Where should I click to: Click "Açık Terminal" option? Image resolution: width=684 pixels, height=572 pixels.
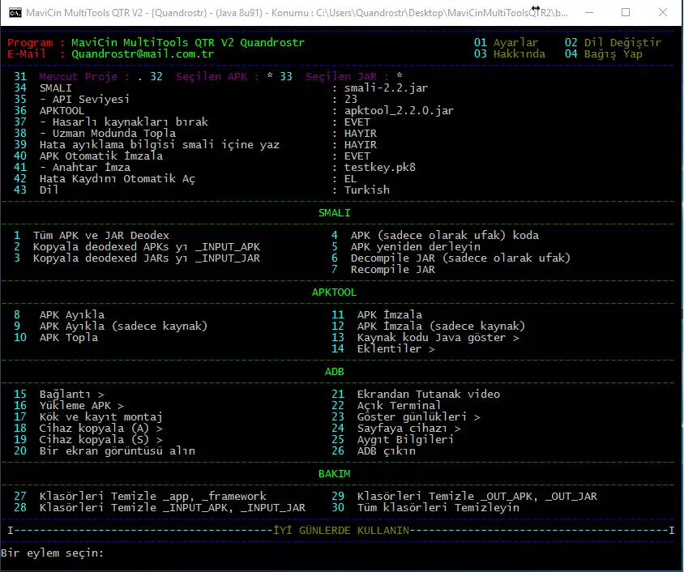400,405
